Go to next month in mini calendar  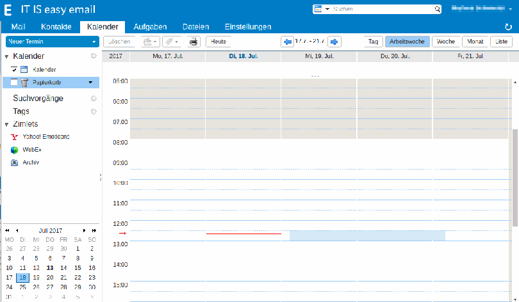tap(84, 230)
